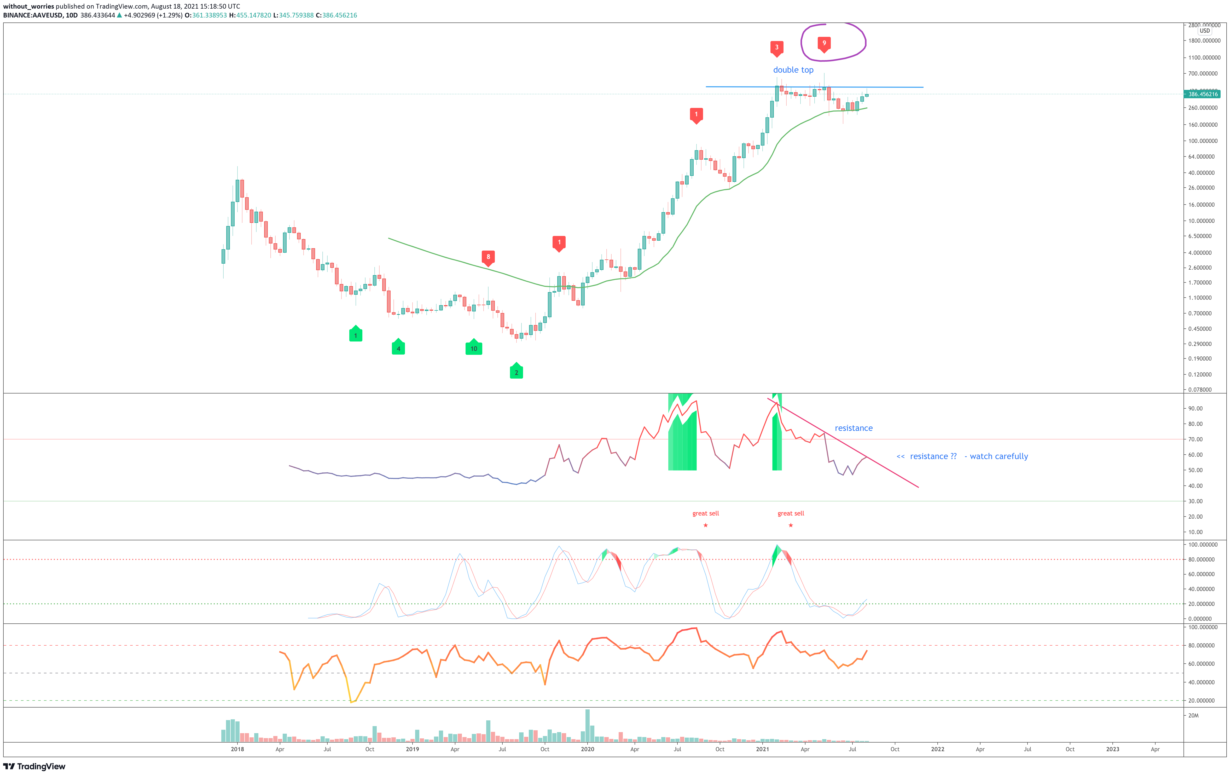The width and height of the screenshot is (1230, 776).
Task: Select the "double top" text annotation
Action: click(x=793, y=70)
